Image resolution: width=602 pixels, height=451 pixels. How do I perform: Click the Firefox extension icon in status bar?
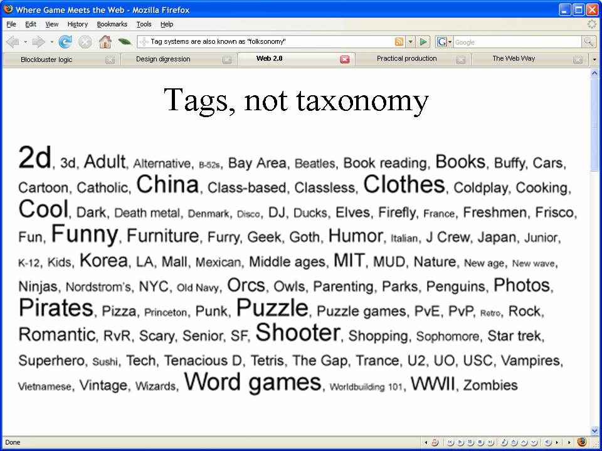pos(582,442)
